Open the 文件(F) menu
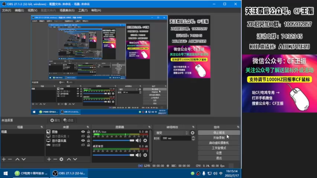This screenshot has width=317, height=178. (6, 10)
